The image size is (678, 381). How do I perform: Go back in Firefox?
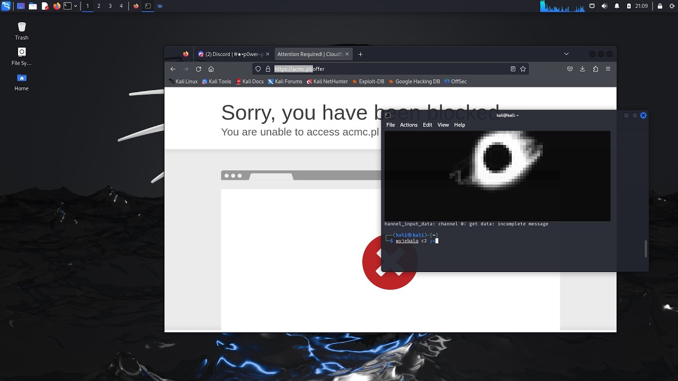173,69
